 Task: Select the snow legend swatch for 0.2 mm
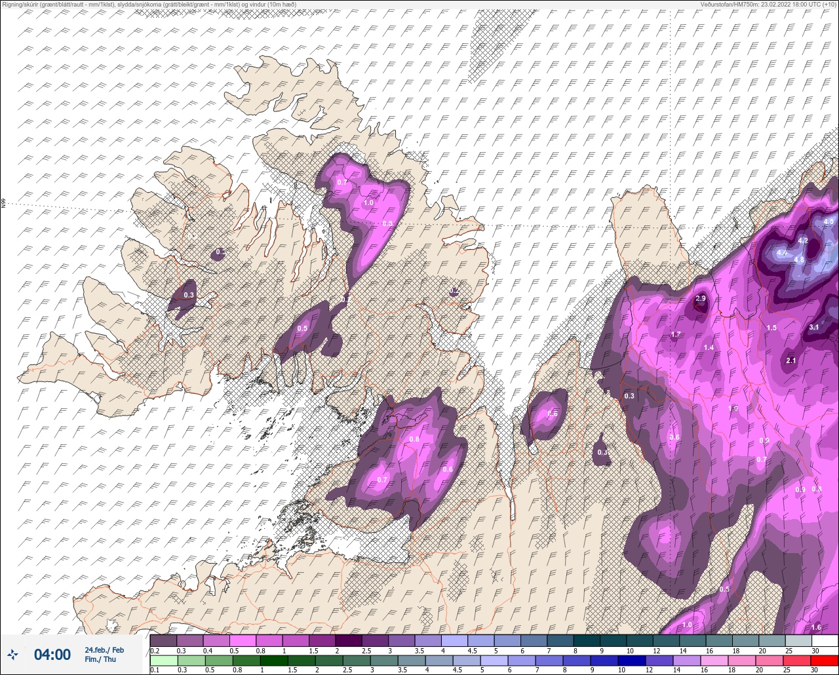click(x=163, y=640)
